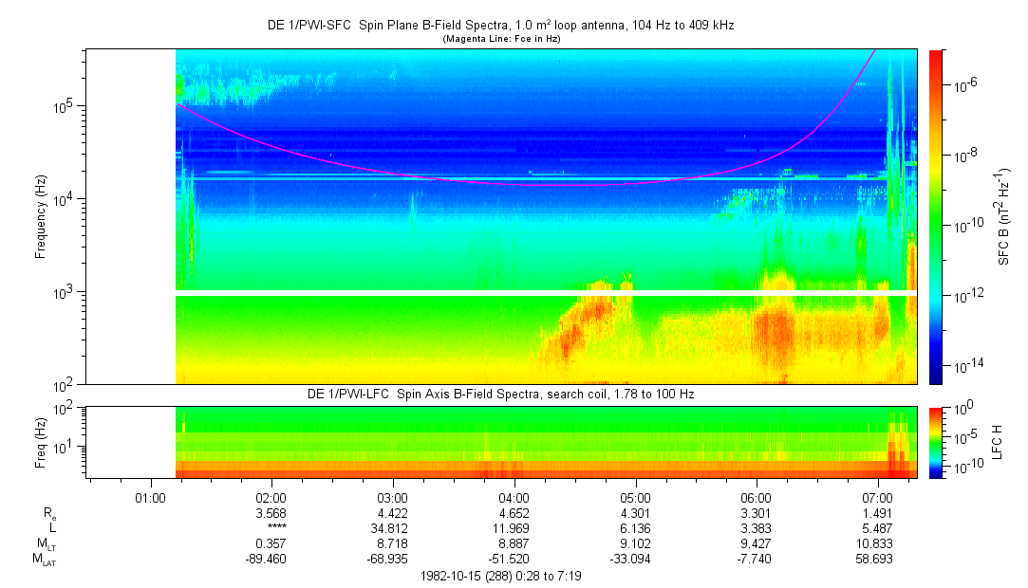Click the 1982-10-15 date range caption

[x=500, y=576]
